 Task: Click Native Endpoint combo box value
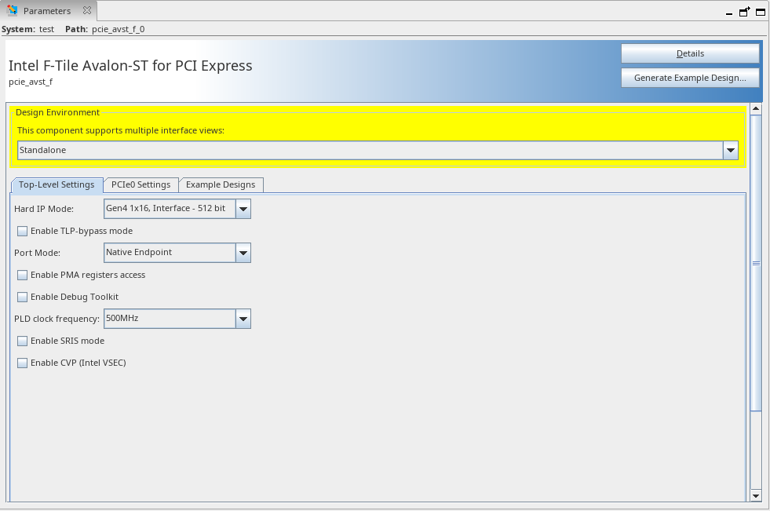point(170,253)
